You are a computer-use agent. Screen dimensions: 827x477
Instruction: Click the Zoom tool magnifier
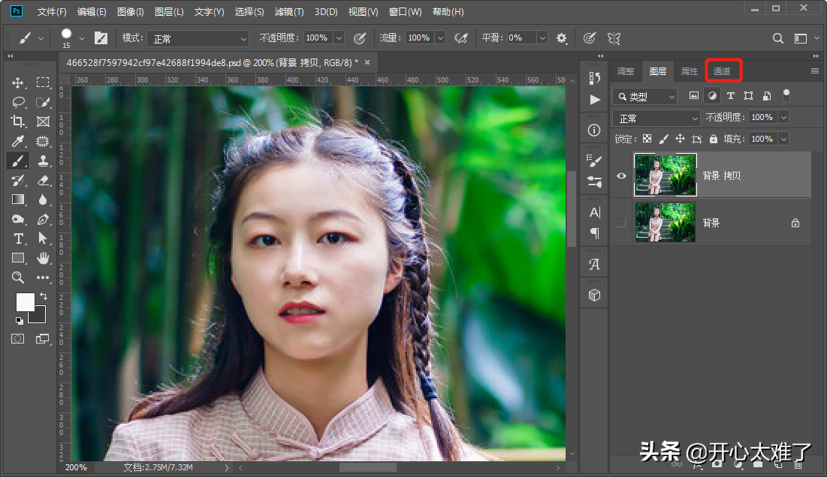[18, 277]
